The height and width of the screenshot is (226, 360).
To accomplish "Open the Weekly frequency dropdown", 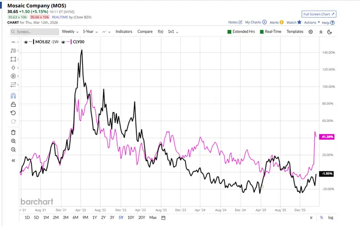I will [x=70, y=31].
